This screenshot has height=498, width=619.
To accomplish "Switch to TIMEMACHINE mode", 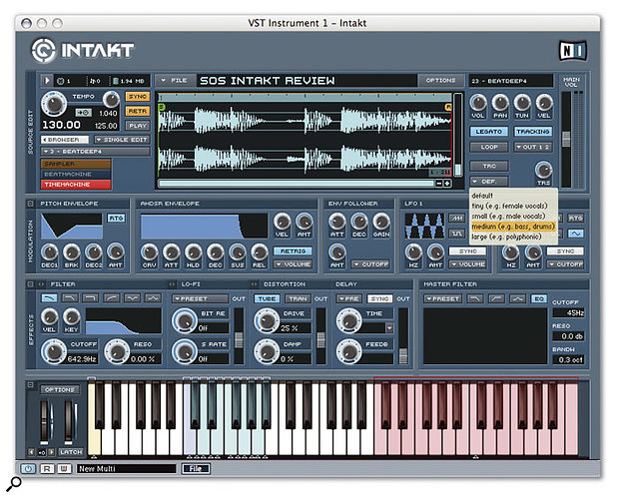I will point(76,185).
